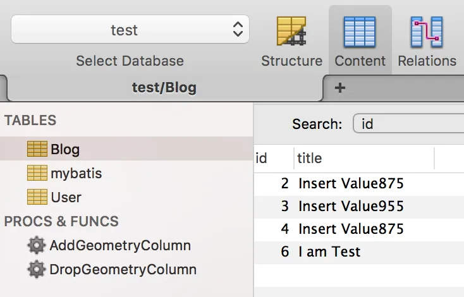Select the row with Insert Value955
Screen dimensions: 464x297
coord(351,206)
